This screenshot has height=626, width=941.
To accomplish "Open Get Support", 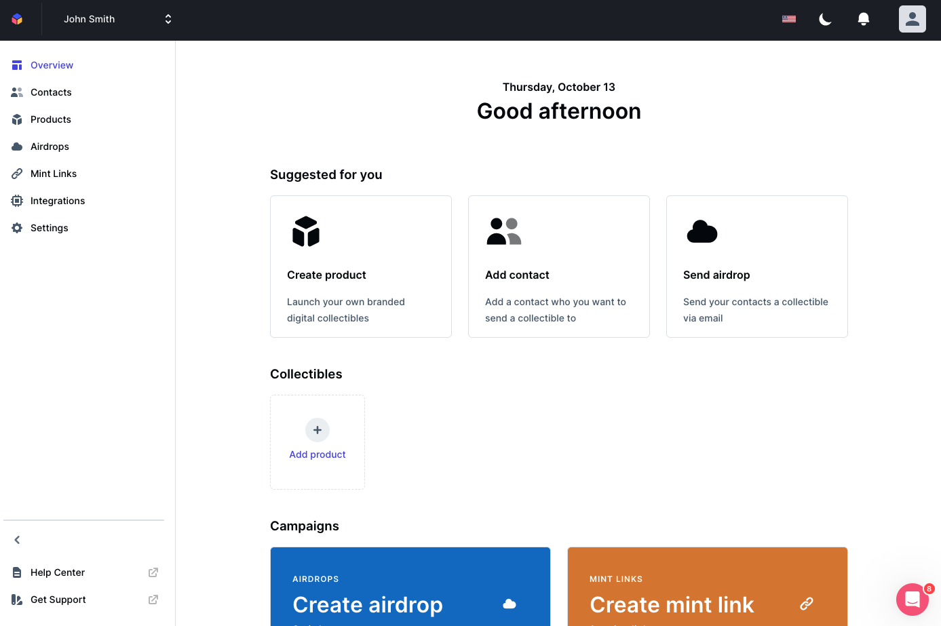I will point(58,599).
